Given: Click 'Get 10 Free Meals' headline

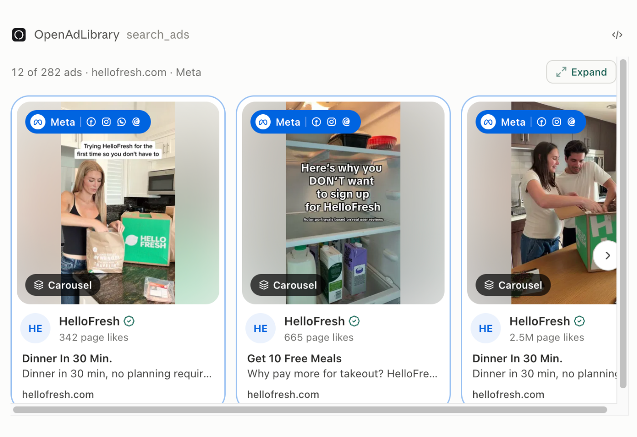Looking at the screenshot, I should coord(294,359).
